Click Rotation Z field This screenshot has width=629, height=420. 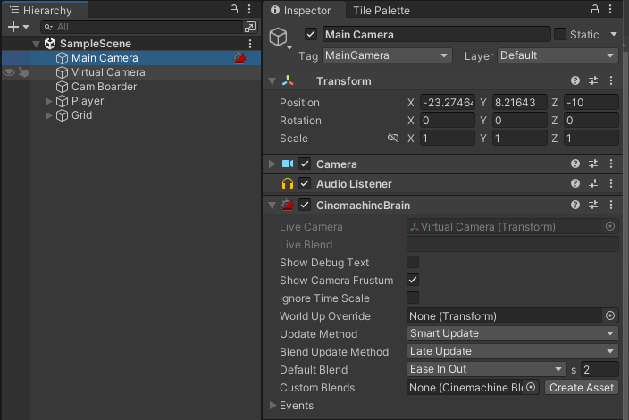coord(591,121)
